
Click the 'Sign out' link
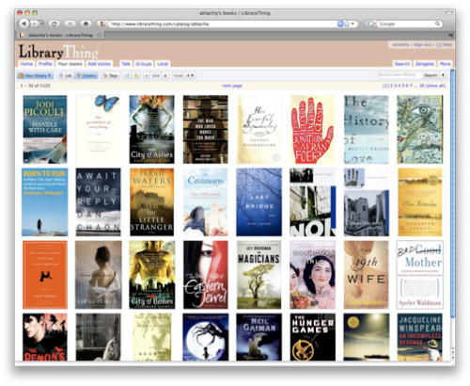(422, 45)
